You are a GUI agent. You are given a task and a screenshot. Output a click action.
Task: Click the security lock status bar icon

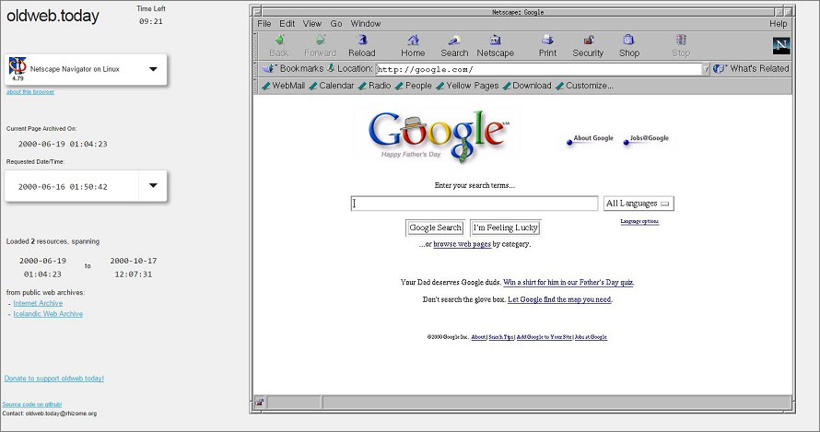click(260, 403)
